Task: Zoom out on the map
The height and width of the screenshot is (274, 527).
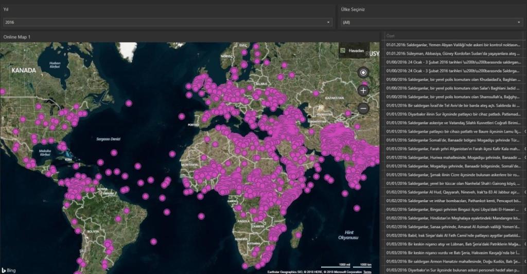Action: (x=363, y=108)
